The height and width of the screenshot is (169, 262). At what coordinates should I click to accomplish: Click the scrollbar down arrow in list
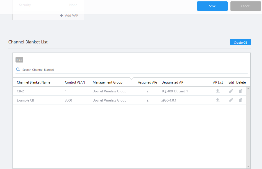click(x=248, y=166)
